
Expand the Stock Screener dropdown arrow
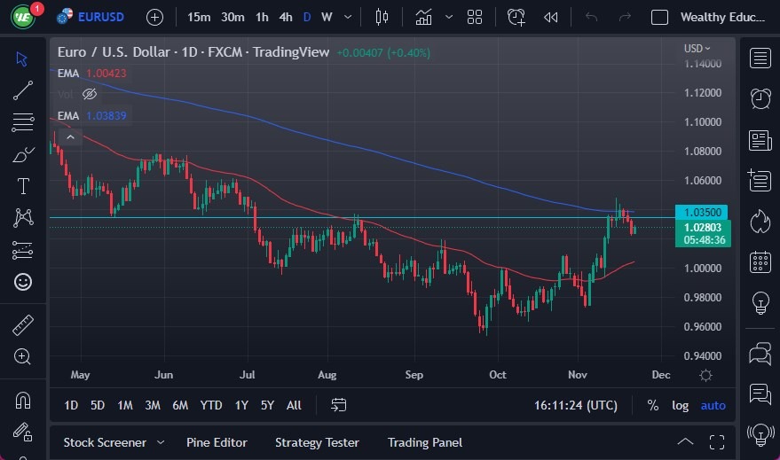pyautogui.click(x=161, y=442)
